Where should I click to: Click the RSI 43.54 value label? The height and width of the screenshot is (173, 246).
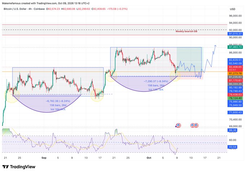click(x=233, y=147)
